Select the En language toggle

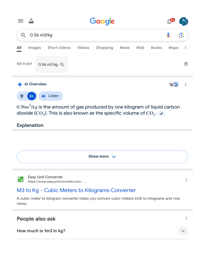coord(31,96)
